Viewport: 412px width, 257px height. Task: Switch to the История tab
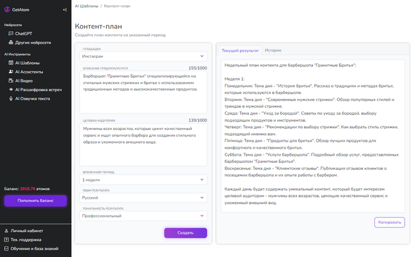point(273,51)
